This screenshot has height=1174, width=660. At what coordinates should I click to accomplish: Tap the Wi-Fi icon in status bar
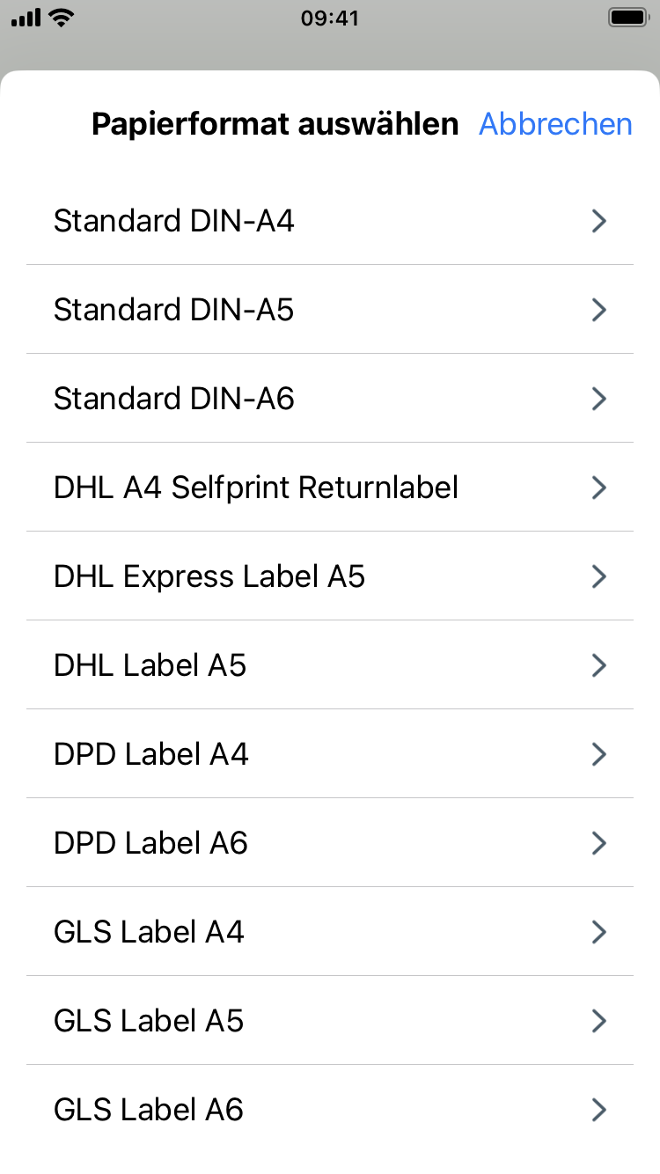[61, 18]
